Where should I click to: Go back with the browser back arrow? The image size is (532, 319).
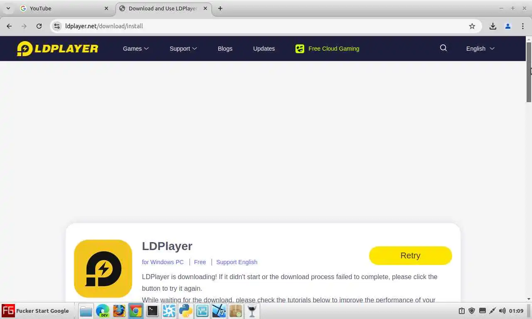point(9,26)
